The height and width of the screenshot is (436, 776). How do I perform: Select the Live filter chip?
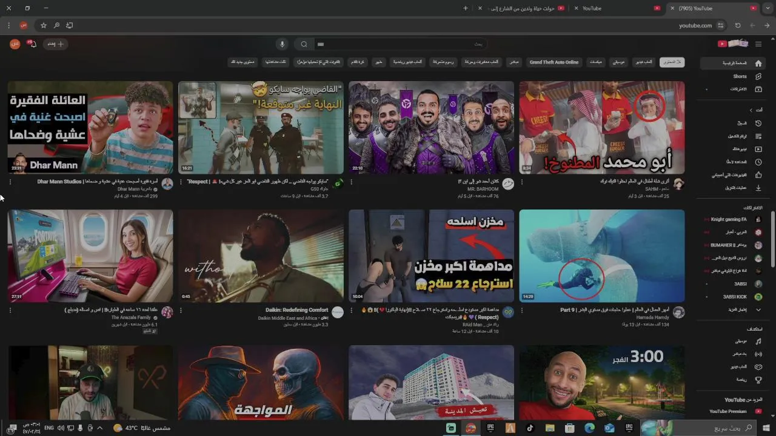(x=514, y=62)
